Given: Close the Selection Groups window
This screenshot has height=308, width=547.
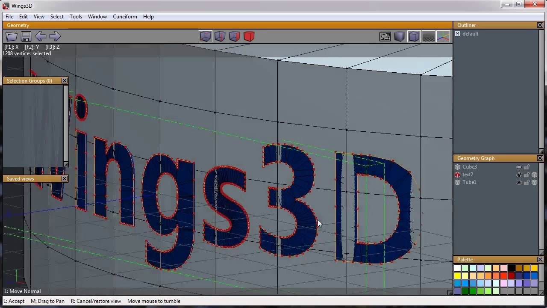Looking at the screenshot, I should coord(65,81).
